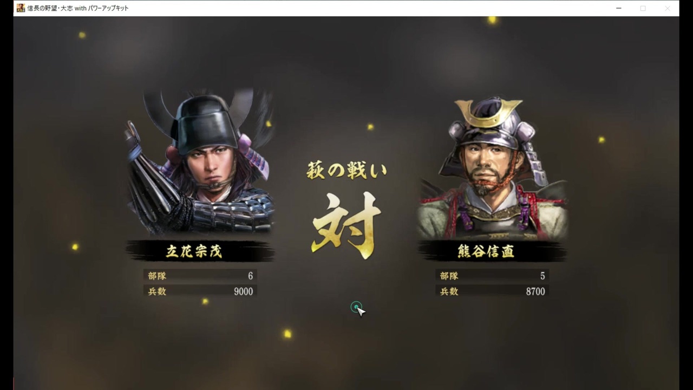Click the 萩の戦い battle title
Screen dimensions: 693x390
pos(346,171)
